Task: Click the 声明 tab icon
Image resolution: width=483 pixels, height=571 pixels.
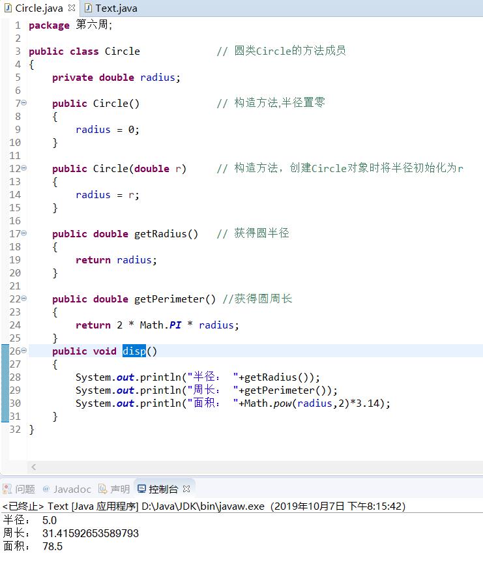Action: (103, 489)
